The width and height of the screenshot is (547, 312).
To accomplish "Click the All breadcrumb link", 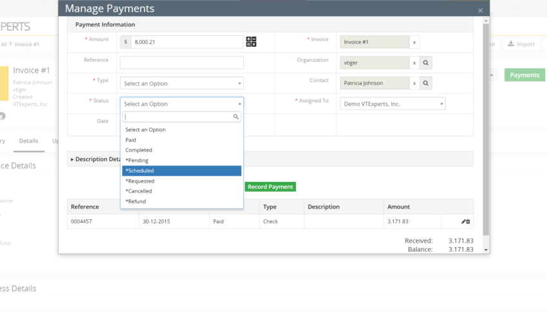I will click(x=3, y=44).
